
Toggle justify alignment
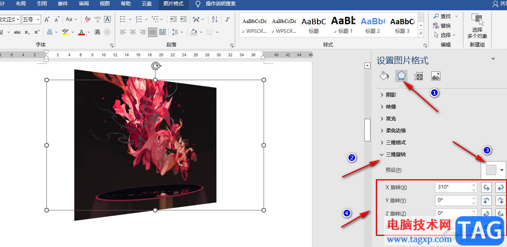[x=153, y=32]
